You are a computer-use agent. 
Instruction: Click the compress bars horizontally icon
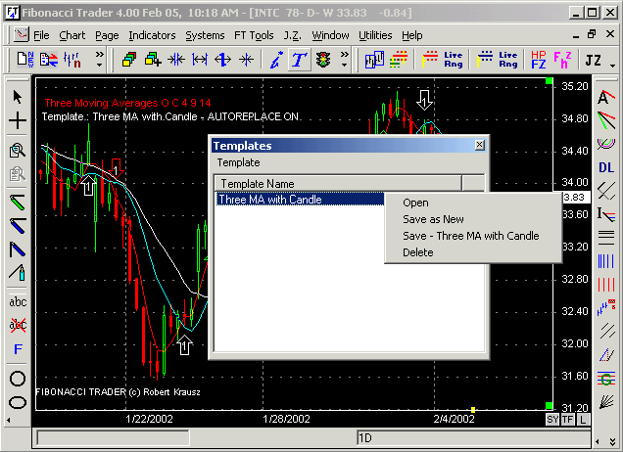176,60
